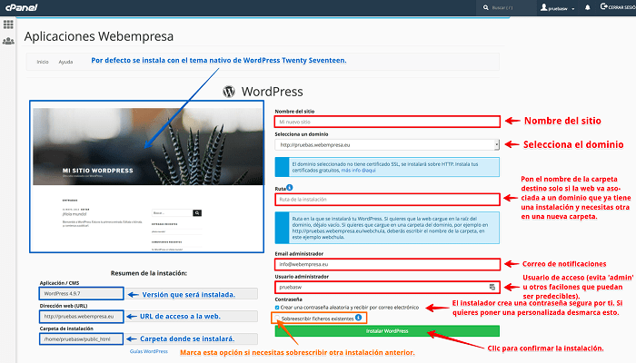Expand the Selecciona un dominio dropdown
636x363 pixels.
496,144
